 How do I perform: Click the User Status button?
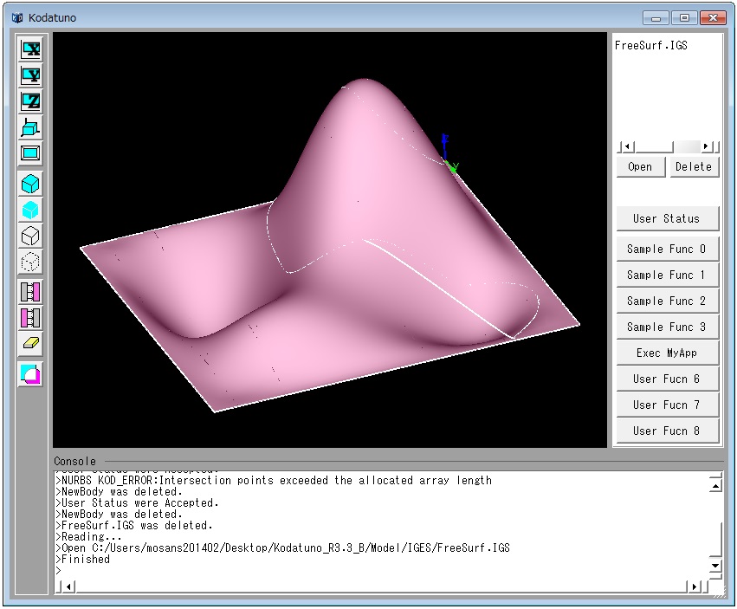[667, 218]
